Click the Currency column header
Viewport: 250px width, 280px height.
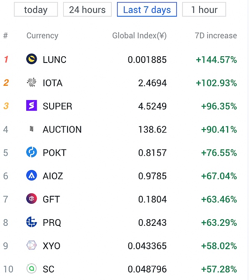[x=42, y=36]
